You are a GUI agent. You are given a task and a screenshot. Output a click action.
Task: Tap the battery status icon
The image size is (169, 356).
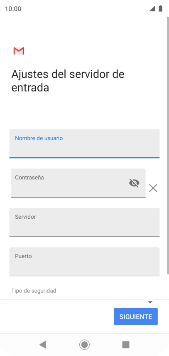[x=160, y=9]
